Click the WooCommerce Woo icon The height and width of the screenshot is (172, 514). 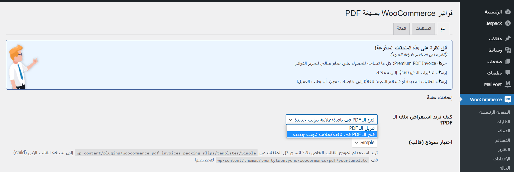tap(508, 99)
